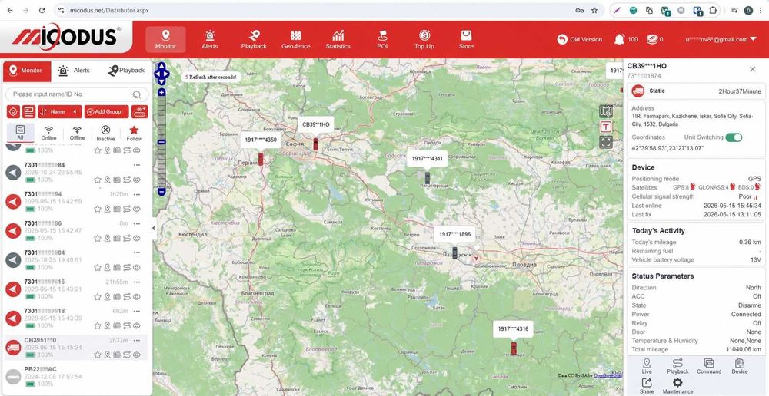Click the coins balance icon
Image resolution: width=769 pixels, height=396 pixels.
(x=651, y=39)
